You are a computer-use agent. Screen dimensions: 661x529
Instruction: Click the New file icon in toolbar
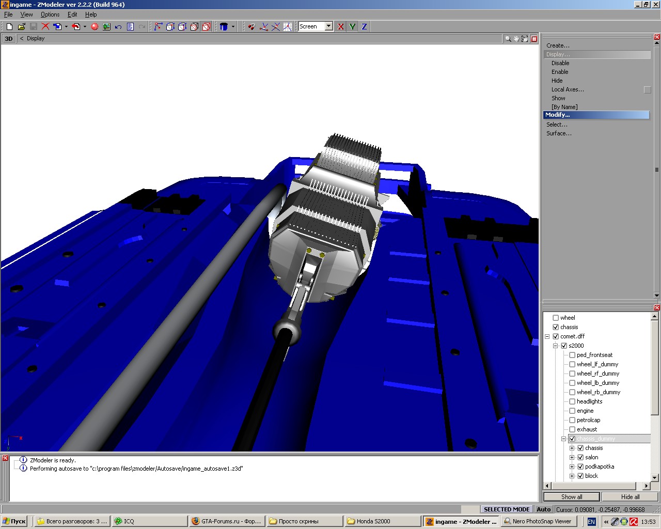(x=9, y=26)
